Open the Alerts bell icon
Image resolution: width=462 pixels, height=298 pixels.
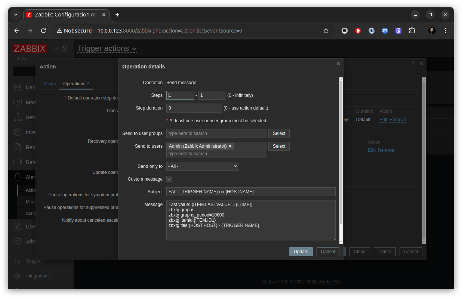click(18, 177)
